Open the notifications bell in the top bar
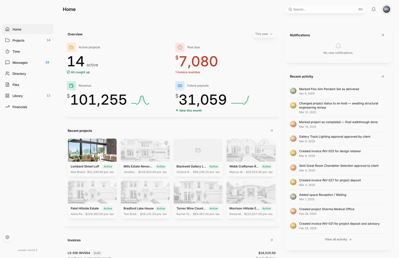The height and width of the screenshot is (258, 399). (373, 9)
